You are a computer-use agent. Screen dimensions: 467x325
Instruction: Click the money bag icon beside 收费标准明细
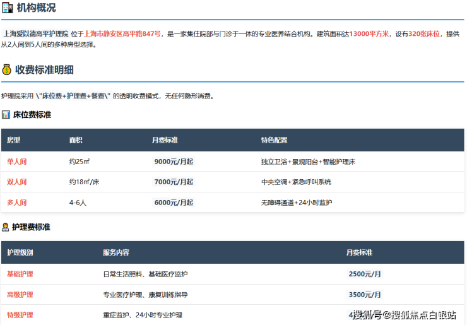[7, 69]
